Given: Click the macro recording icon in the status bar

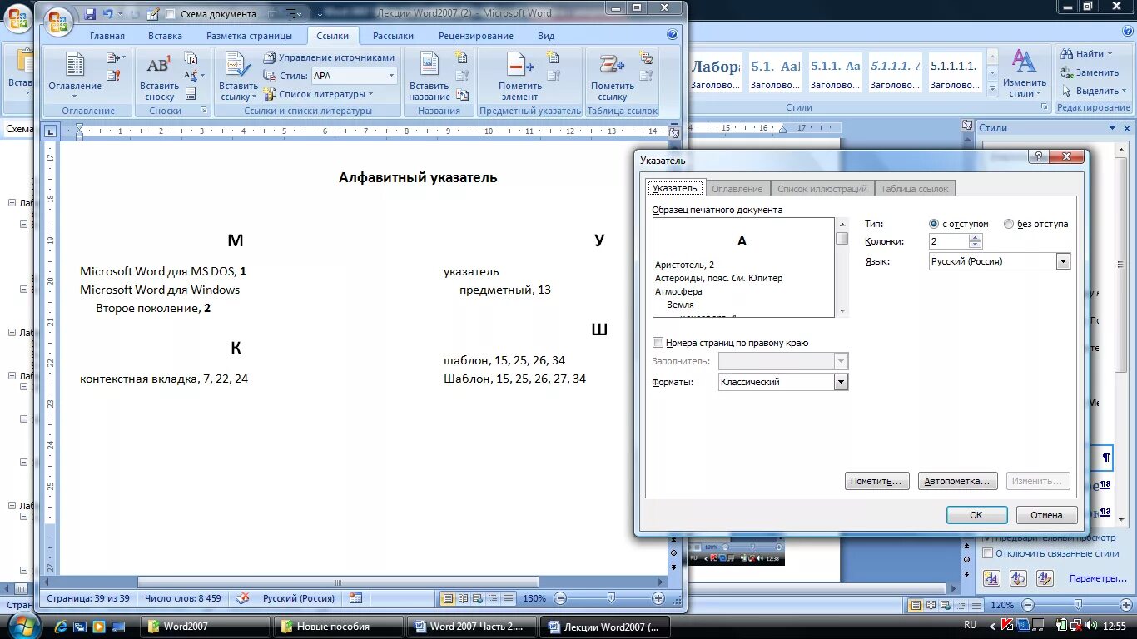Looking at the screenshot, I should point(356,597).
